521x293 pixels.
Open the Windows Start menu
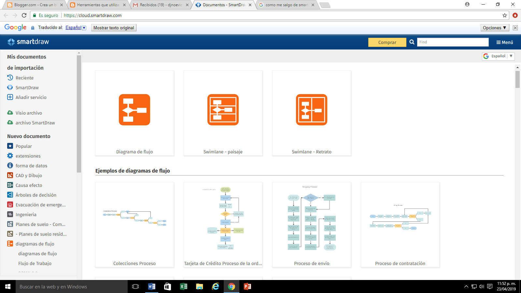tap(8, 286)
